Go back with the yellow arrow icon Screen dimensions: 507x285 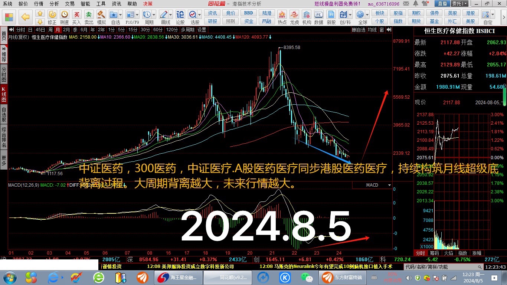(25, 17)
